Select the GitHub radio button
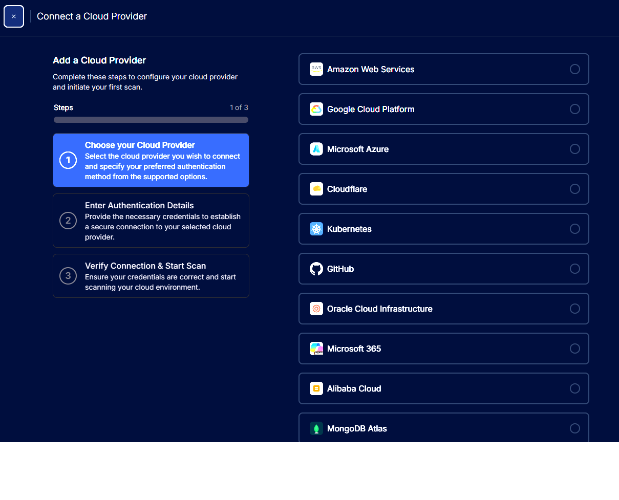The width and height of the screenshot is (619, 500). click(x=575, y=269)
